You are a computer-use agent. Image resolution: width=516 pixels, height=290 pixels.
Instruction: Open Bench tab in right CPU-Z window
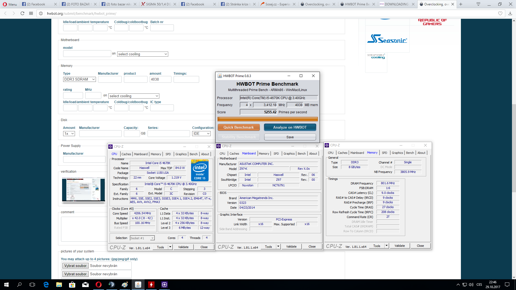click(410, 153)
